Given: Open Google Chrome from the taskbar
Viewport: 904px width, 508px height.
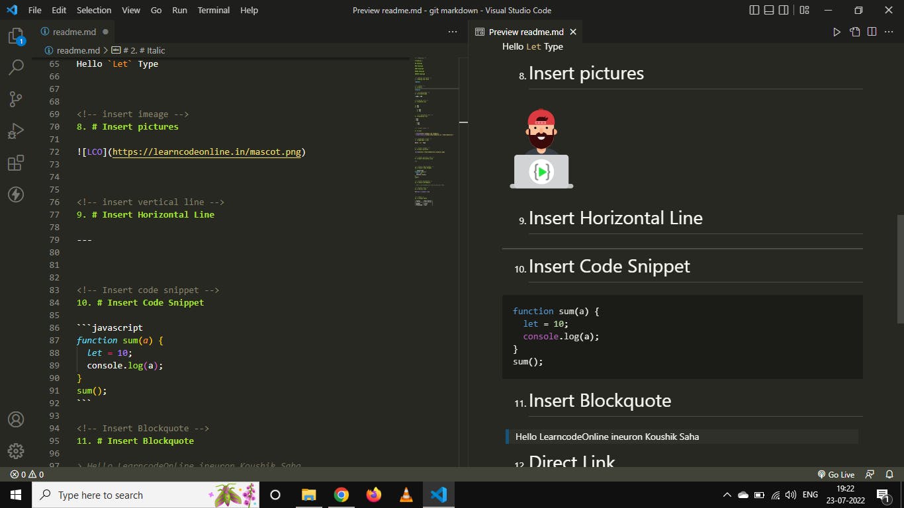Looking at the screenshot, I should 341,495.
